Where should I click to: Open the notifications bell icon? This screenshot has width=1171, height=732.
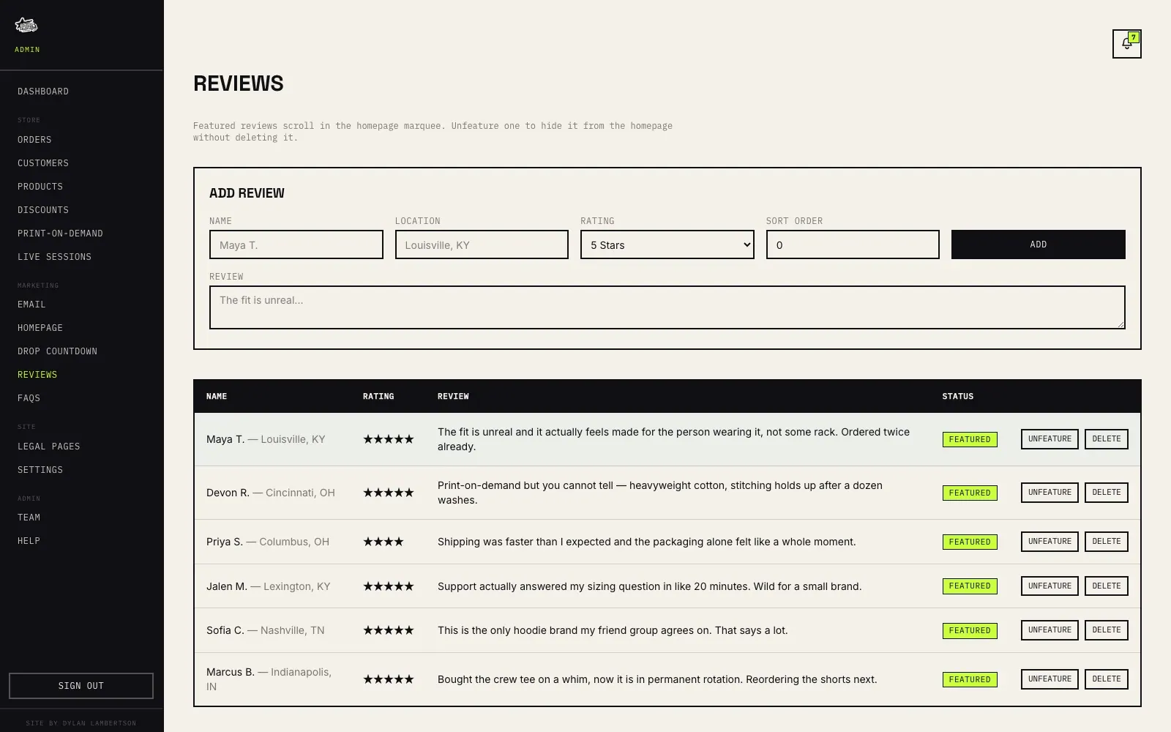click(1126, 44)
